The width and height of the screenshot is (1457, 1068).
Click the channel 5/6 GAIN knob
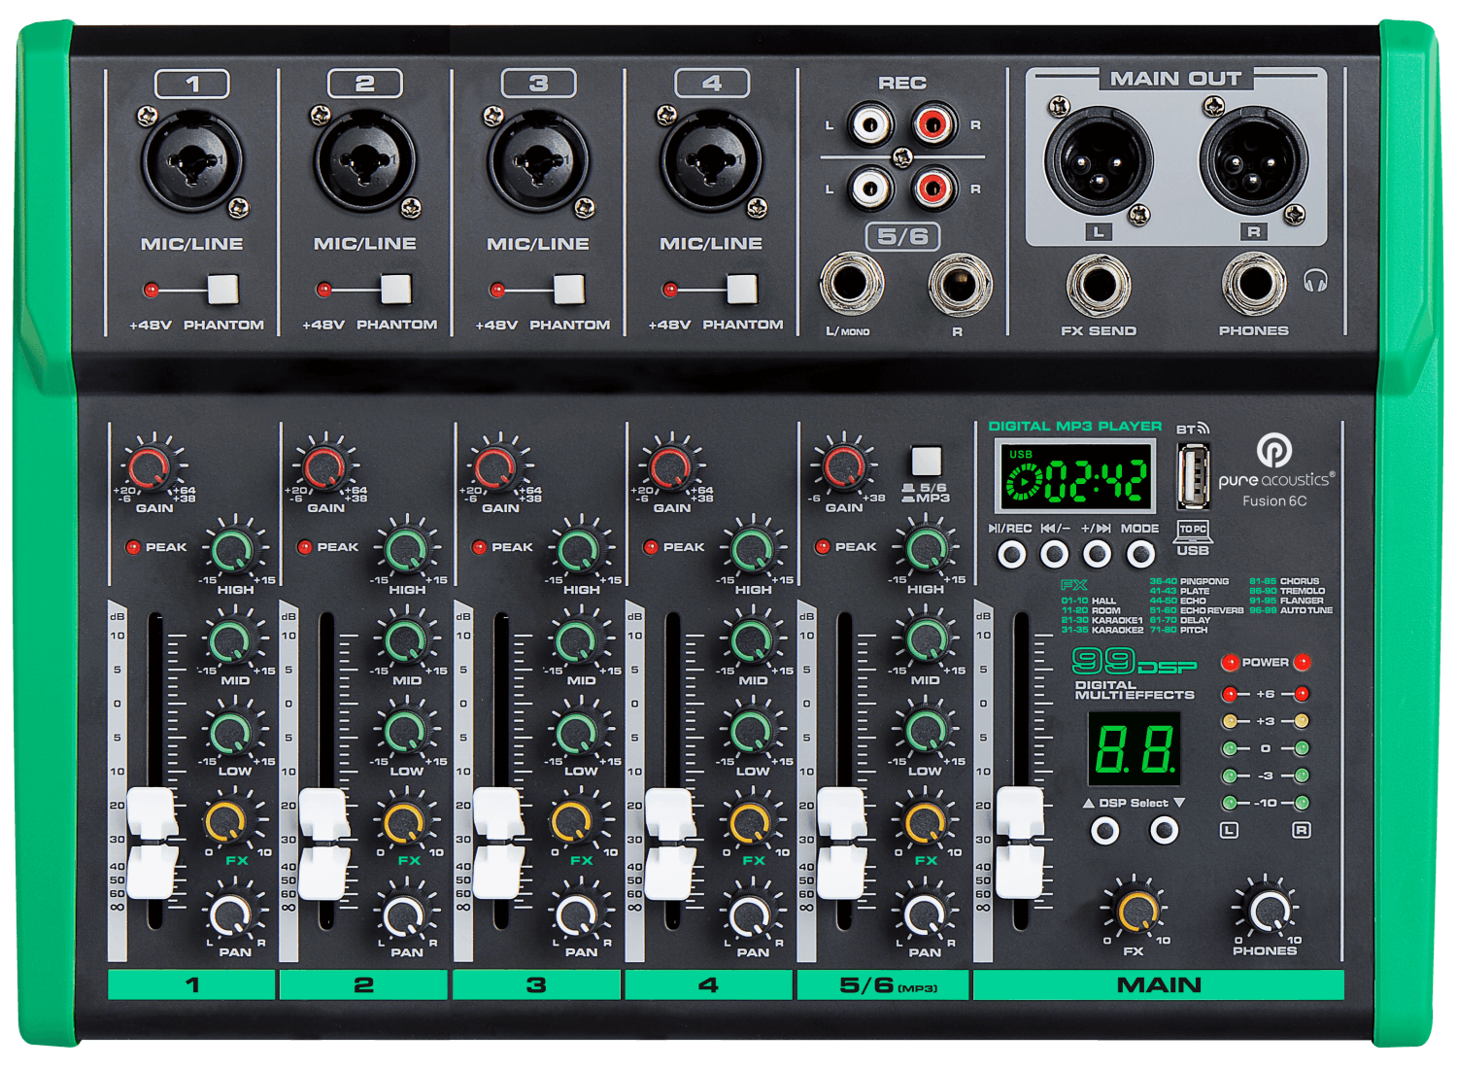(x=842, y=467)
